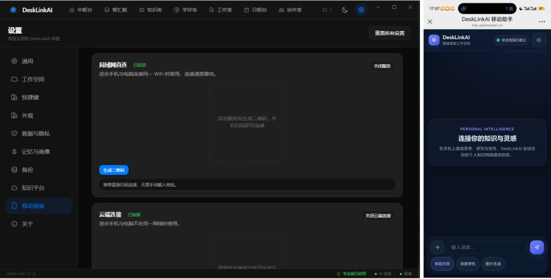Screen dimensions: 551x279
Task: Click battery 87 indicator on phone status bar
Action: pos(541,9)
